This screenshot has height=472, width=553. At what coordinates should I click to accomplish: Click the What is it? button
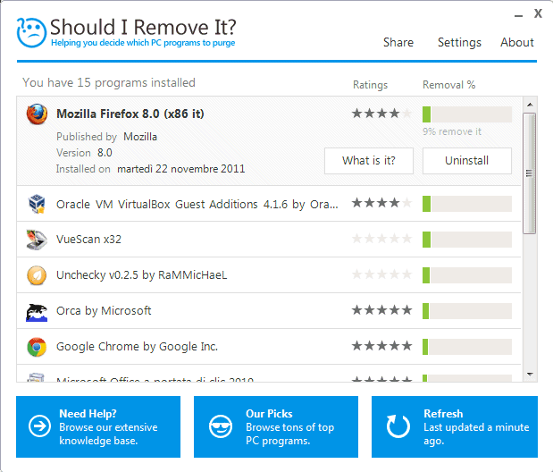click(369, 161)
